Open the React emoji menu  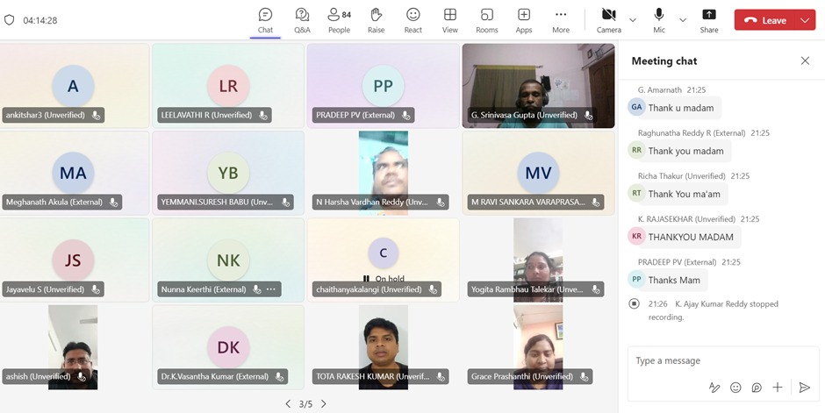coord(413,20)
